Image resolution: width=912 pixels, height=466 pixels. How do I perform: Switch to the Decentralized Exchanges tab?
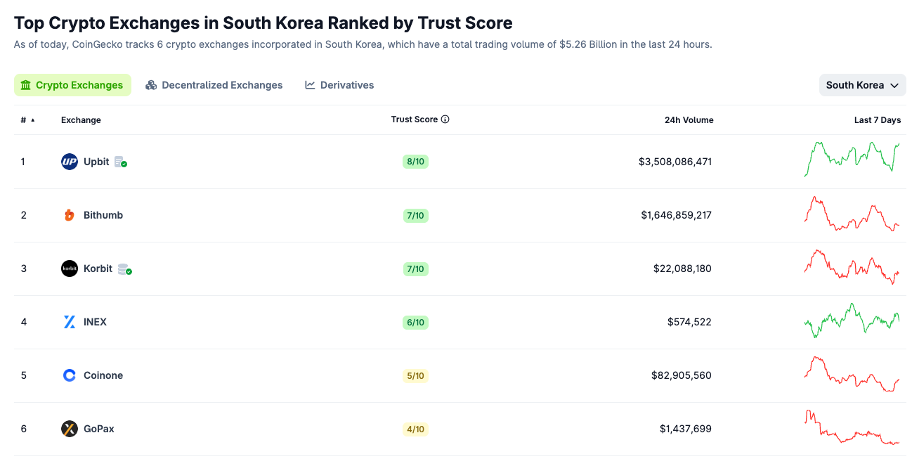[214, 85]
